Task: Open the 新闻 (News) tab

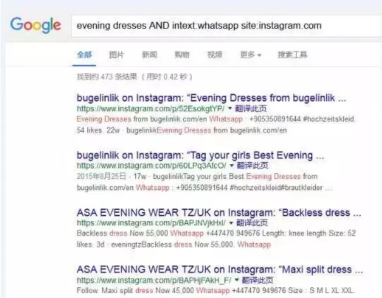Action: click(x=149, y=54)
